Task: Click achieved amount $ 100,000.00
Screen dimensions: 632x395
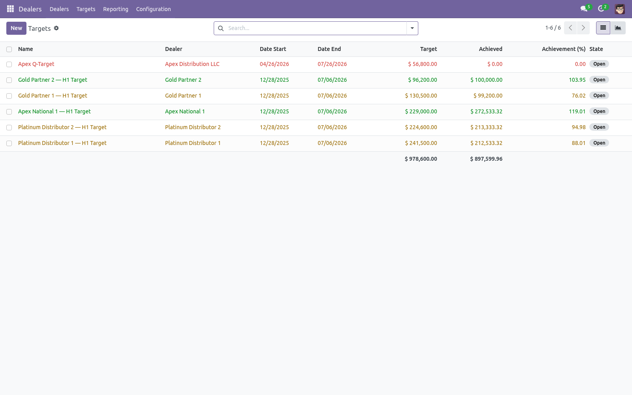Action: coord(486,80)
